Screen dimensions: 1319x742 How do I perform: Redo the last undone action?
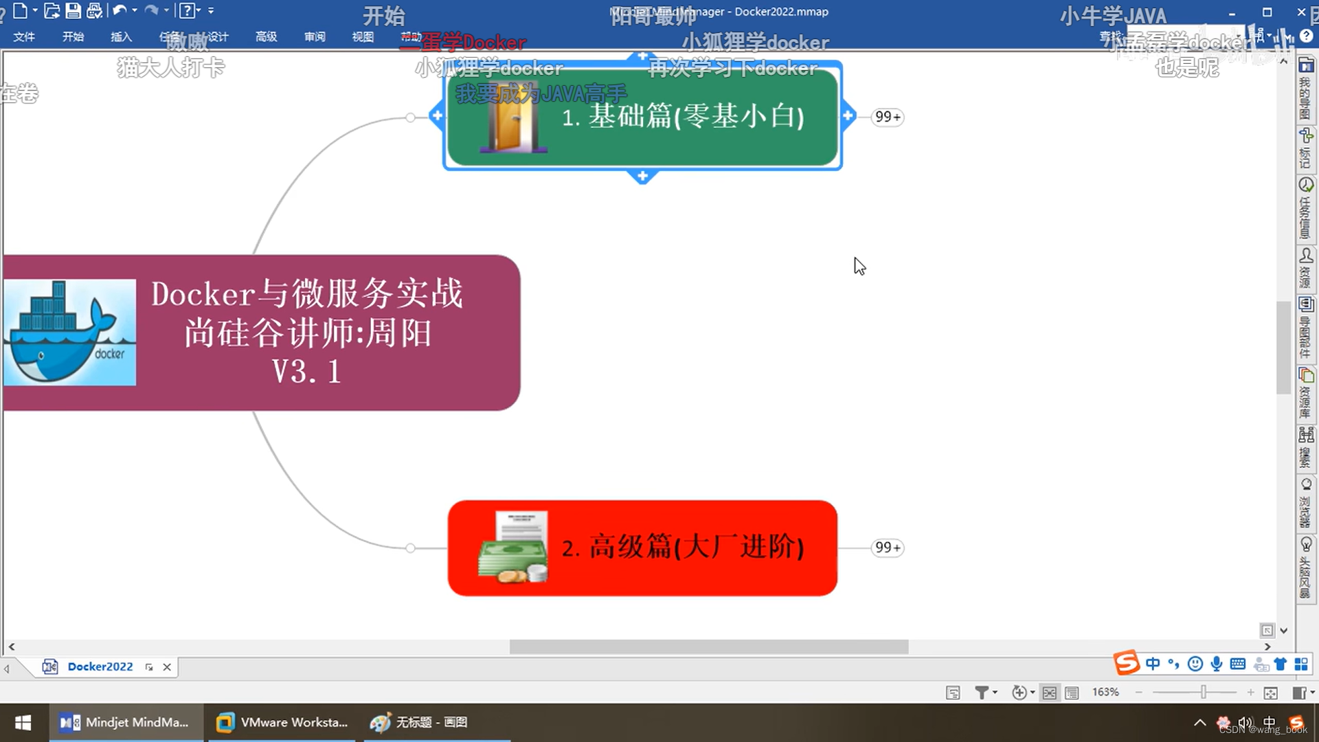point(152,10)
